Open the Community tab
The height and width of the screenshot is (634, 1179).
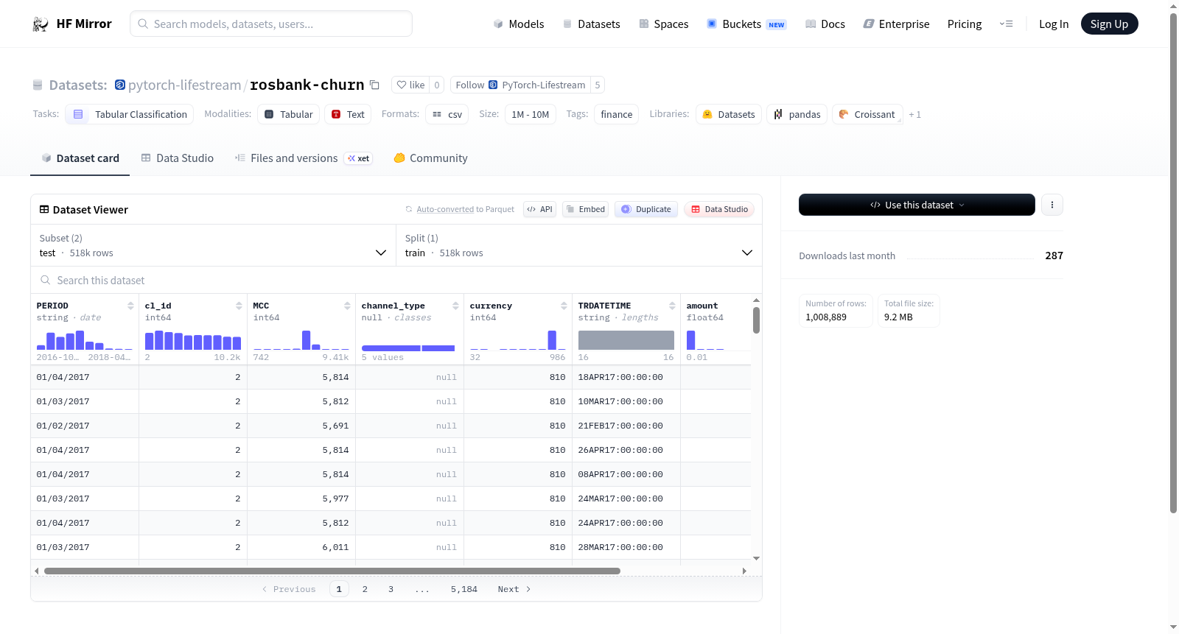coord(430,158)
